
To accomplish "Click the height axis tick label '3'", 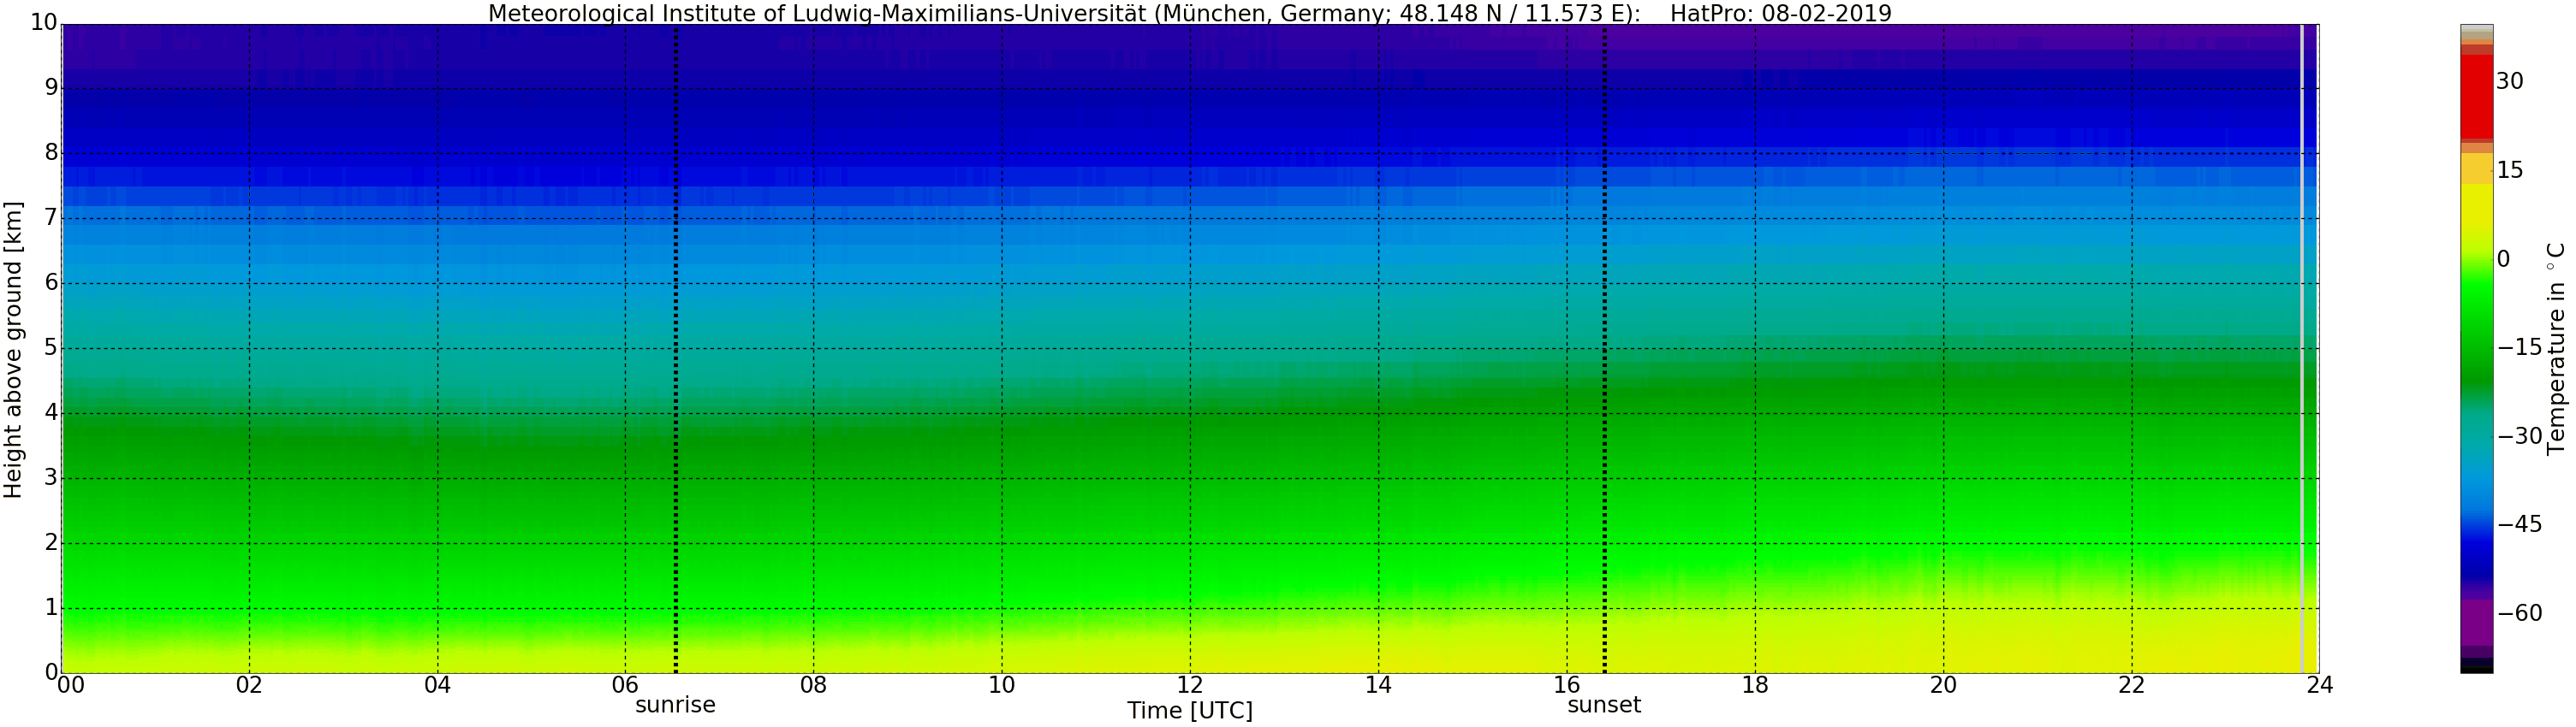I will (51, 478).
